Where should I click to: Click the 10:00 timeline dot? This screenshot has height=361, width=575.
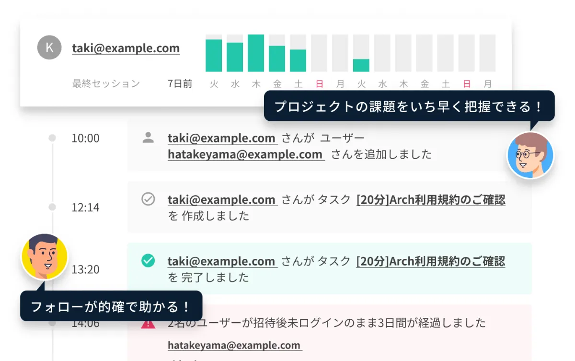click(52, 138)
